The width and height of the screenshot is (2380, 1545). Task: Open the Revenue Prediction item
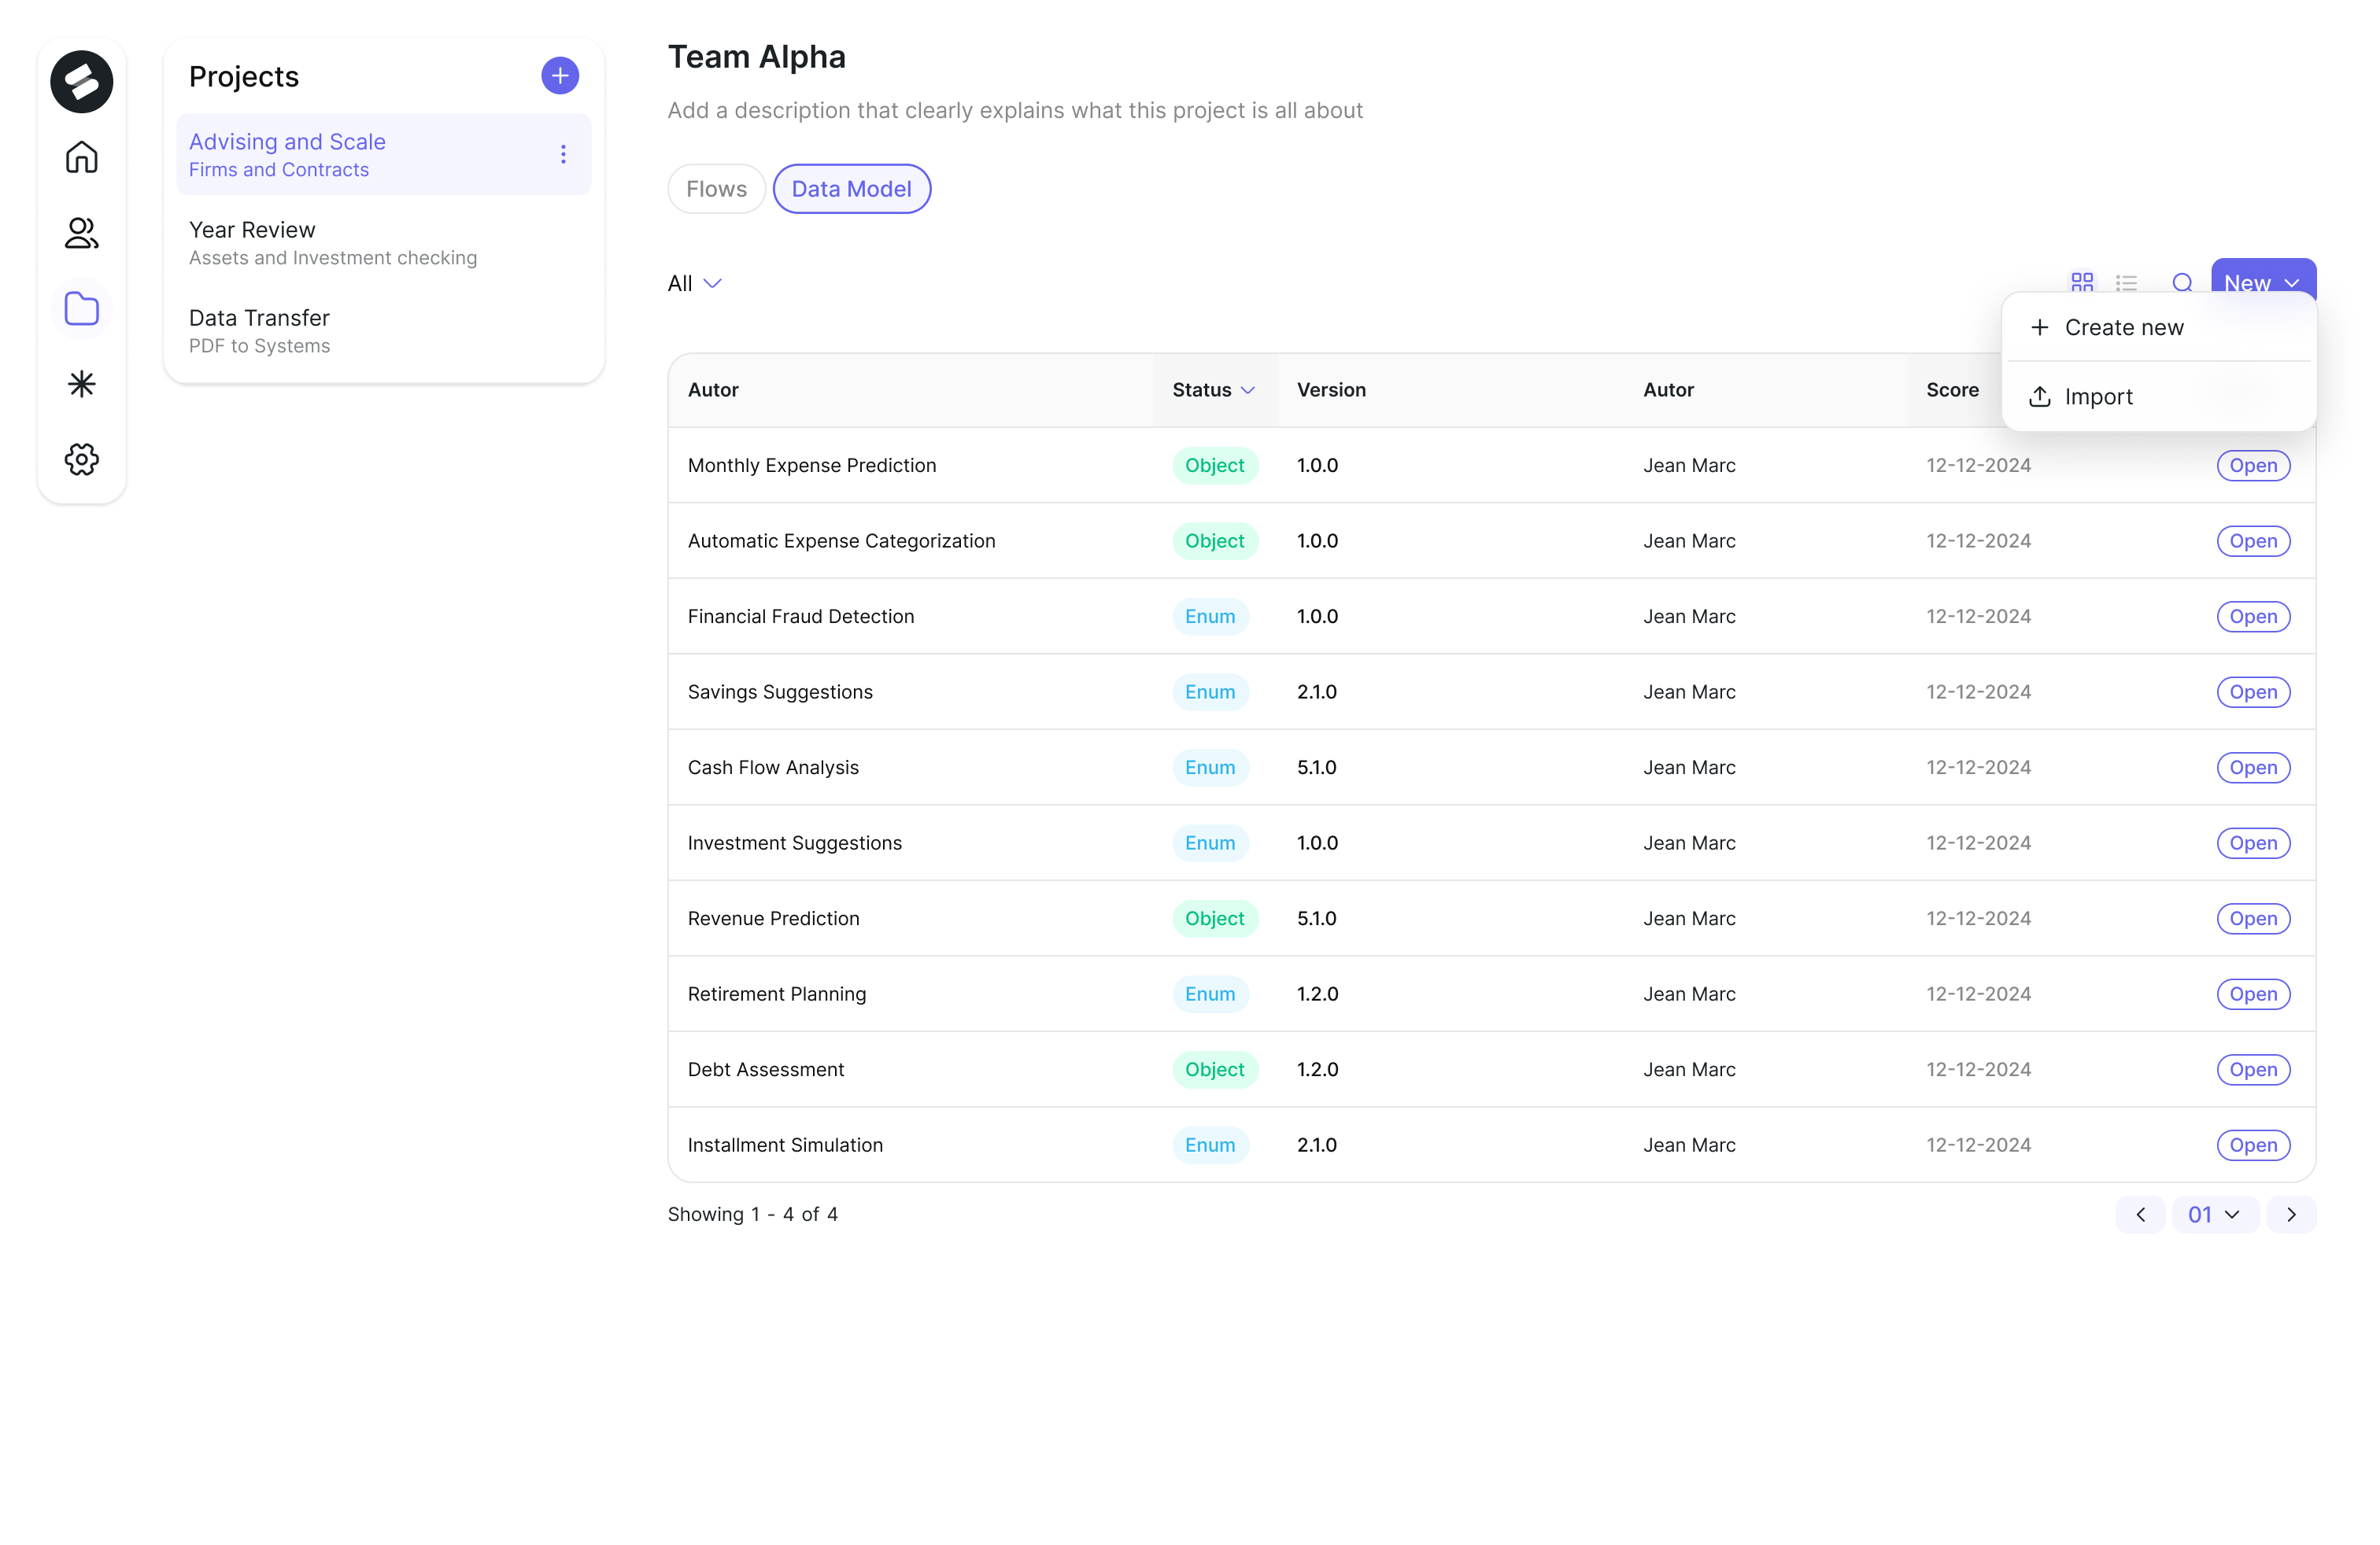[2253, 918]
